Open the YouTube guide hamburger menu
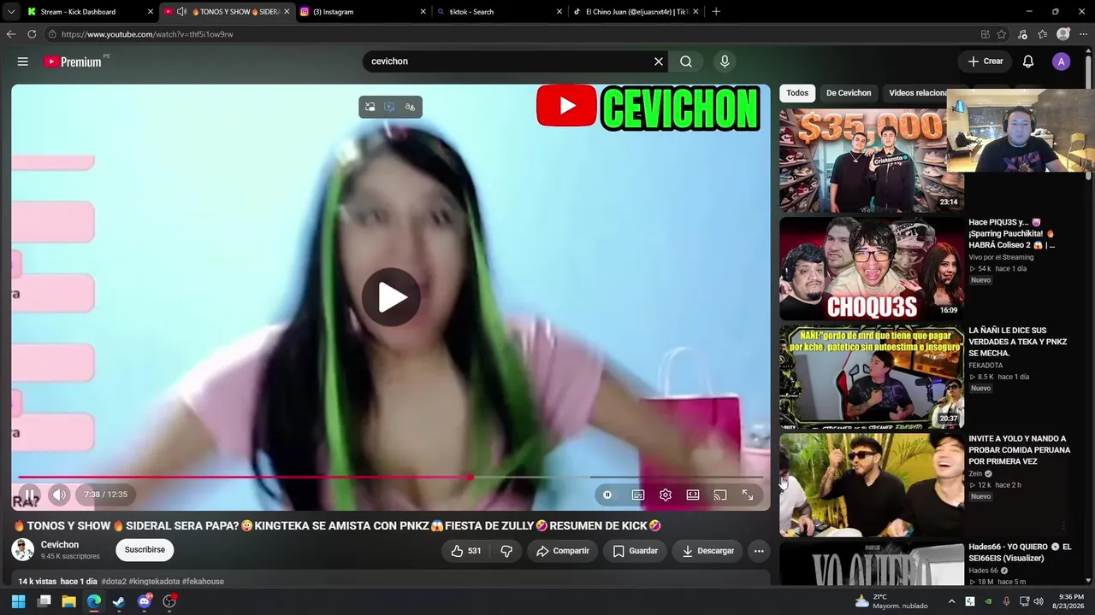The height and width of the screenshot is (615, 1095). pos(23,61)
